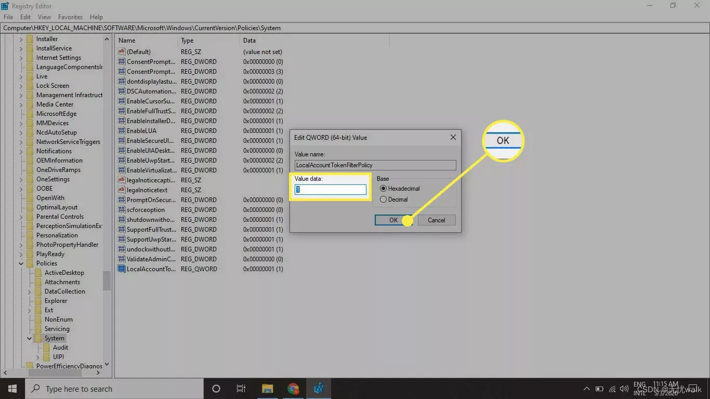Image resolution: width=710 pixels, height=399 pixels.
Task: Expand the UIPI tree node
Action: 38,357
